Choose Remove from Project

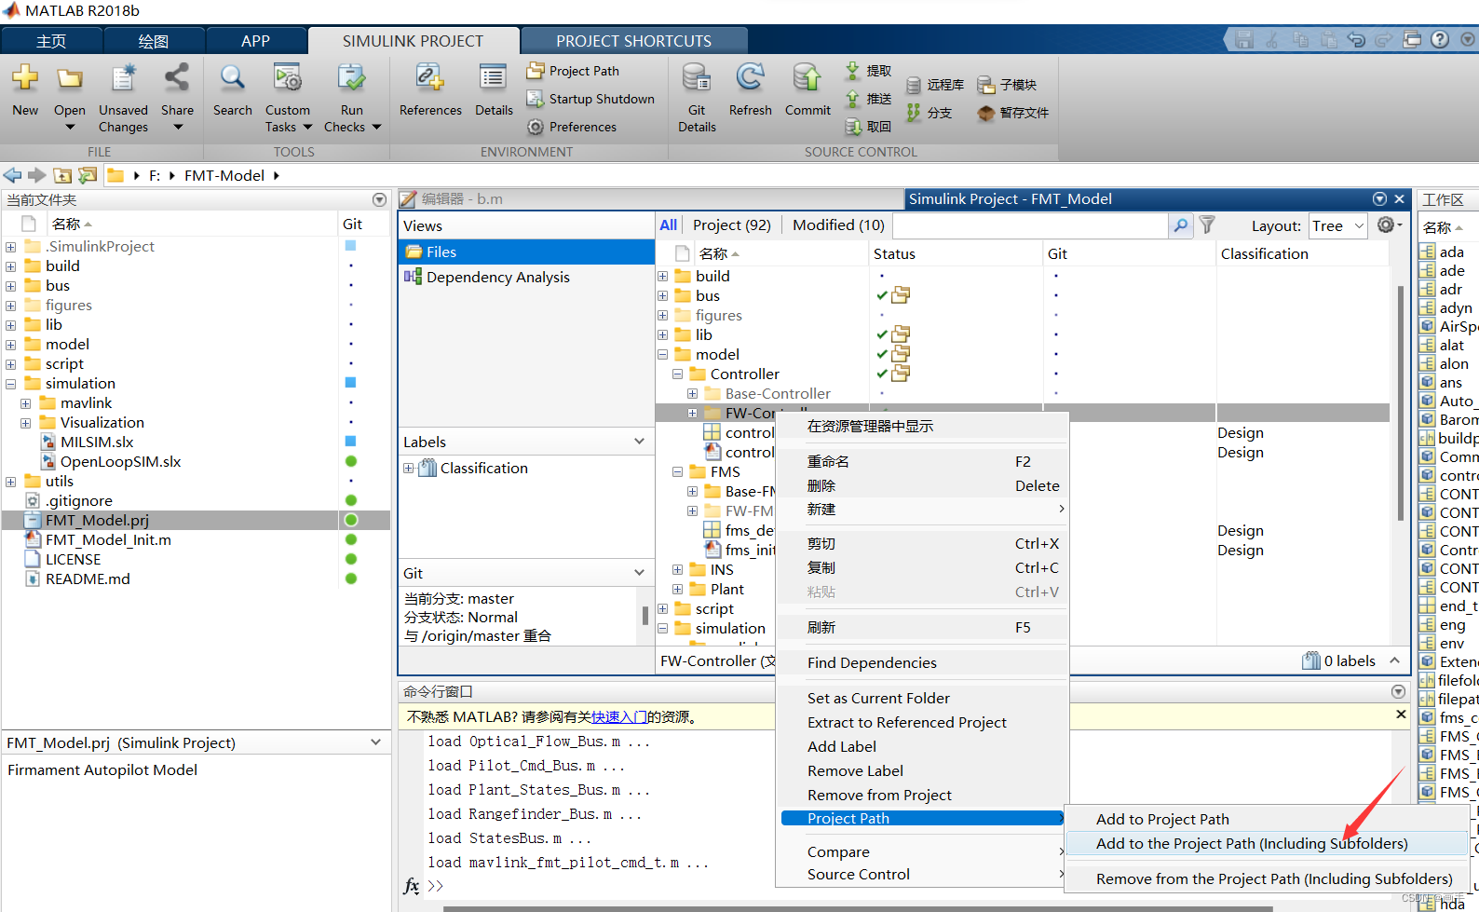(x=879, y=795)
